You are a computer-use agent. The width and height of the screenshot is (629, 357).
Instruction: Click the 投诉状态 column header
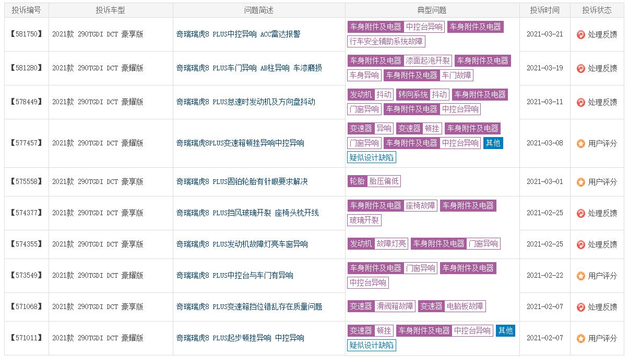[597, 10]
